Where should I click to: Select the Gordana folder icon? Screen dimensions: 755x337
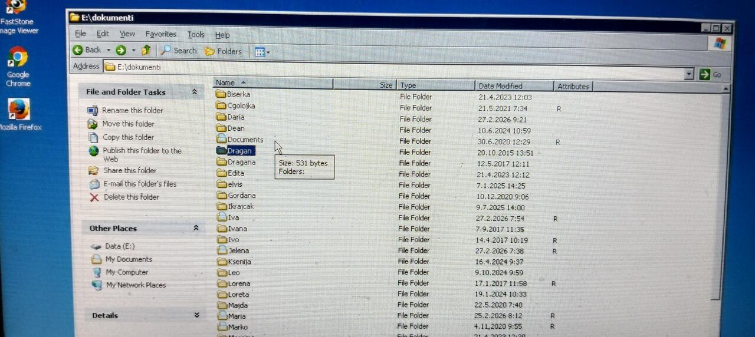point(222,195)
